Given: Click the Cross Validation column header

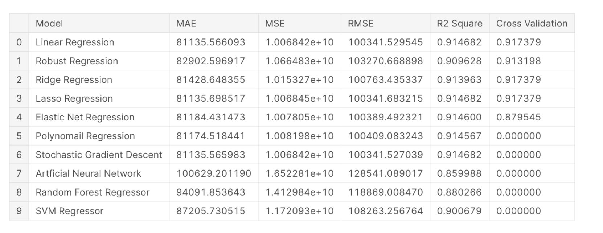Looking at the screenshot, I should (x=532, y=24).
